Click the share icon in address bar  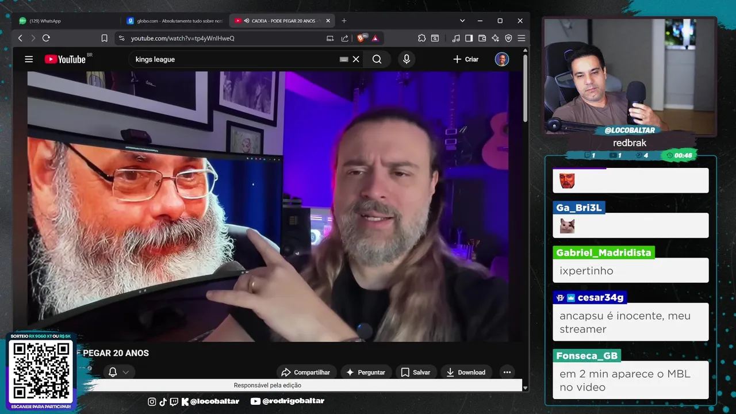pos(344,39)
